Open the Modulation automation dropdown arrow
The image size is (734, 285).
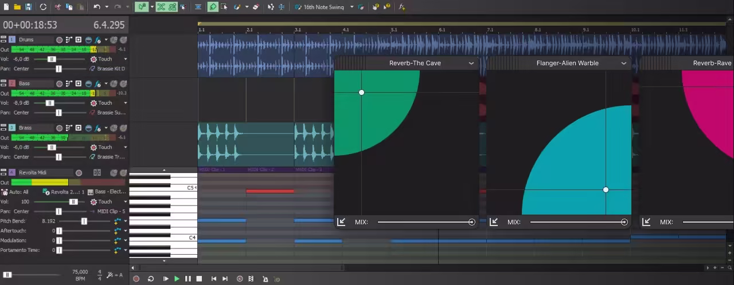pos(126,240)
